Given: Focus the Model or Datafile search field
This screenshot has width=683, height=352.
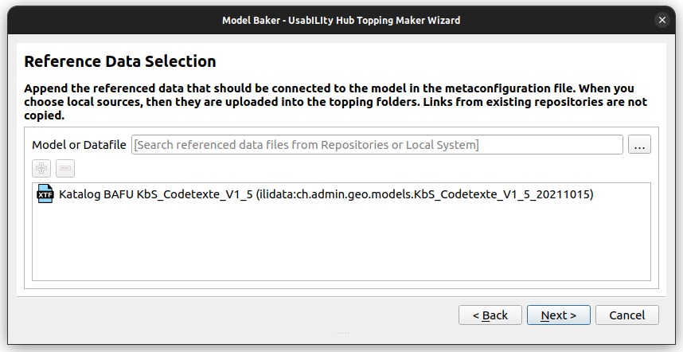Looking at the screenshot, I should click(377, 145).
